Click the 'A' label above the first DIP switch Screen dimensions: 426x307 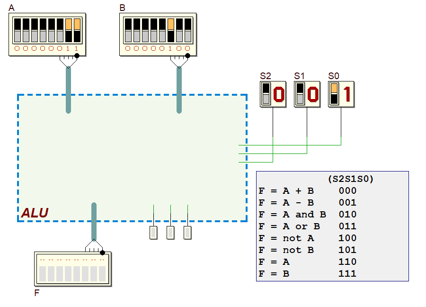coord(11,8)
